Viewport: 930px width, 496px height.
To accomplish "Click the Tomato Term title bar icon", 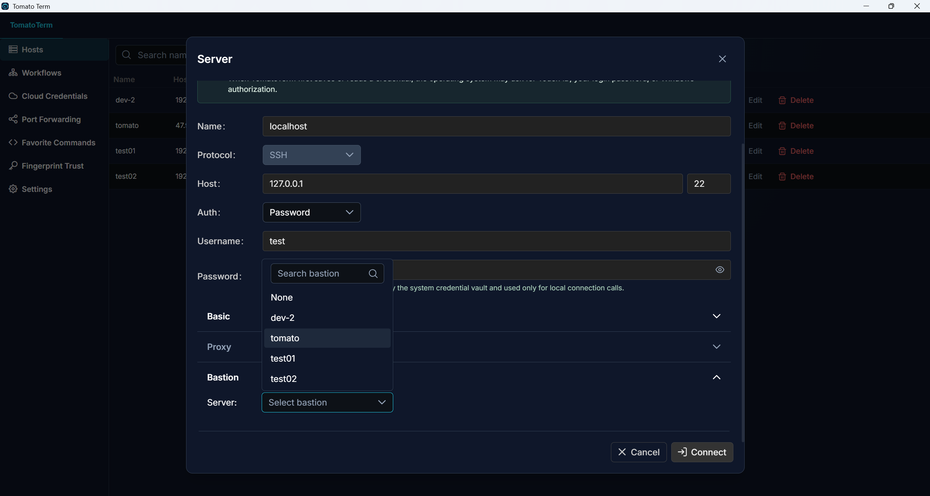I will [5, 6].
